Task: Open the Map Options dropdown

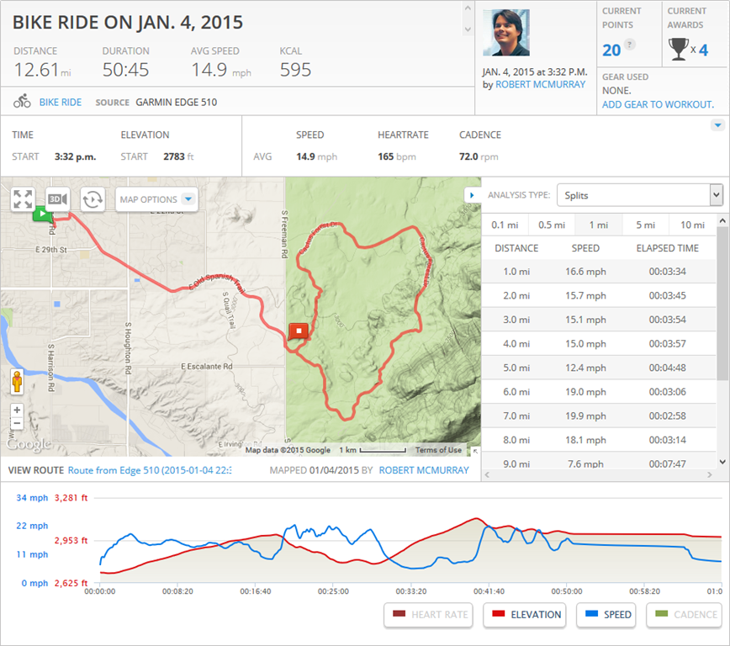Action: coord(157,199)
